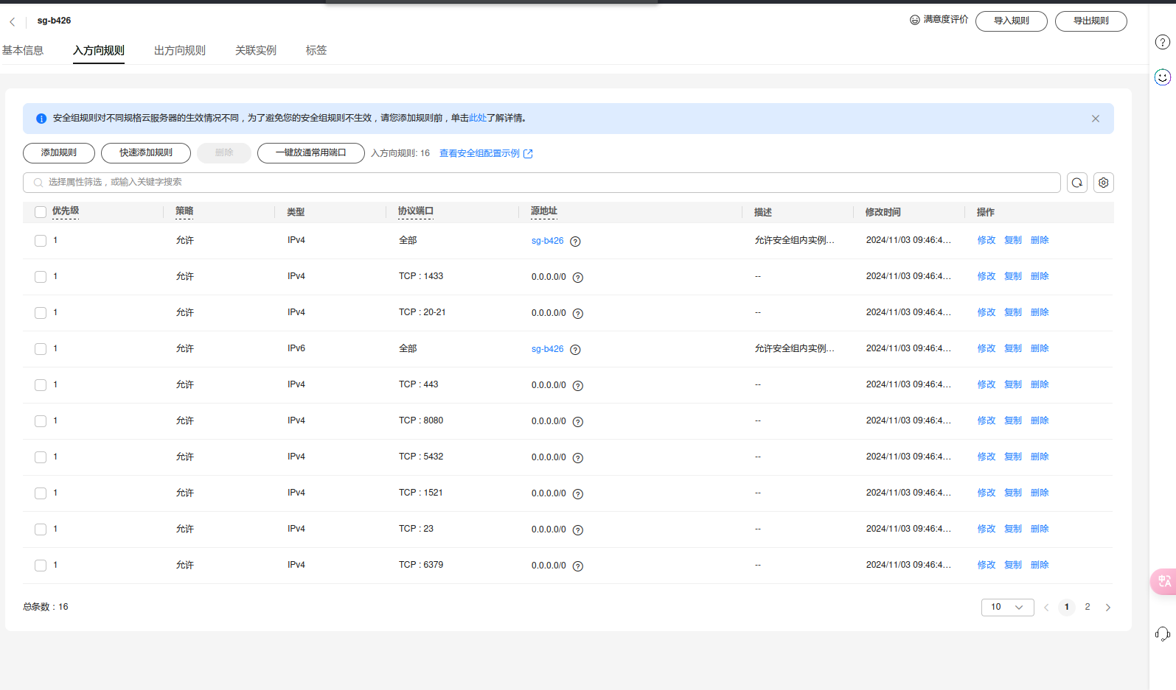
Task: Click the smiley feedback icon in sidebar
Action: [x=1162, y=77]
